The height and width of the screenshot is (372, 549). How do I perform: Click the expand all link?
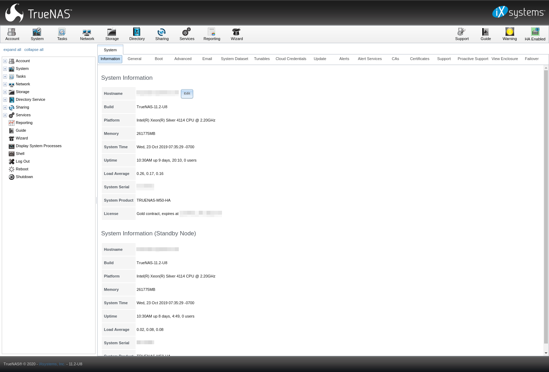point(12,50)
